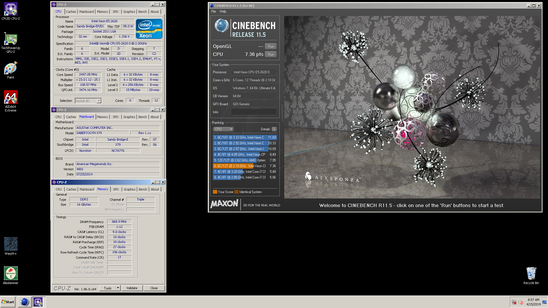Click Cinebench globe logo
Image resolution: width=548 pixels, height=308 pixels.
222,26
